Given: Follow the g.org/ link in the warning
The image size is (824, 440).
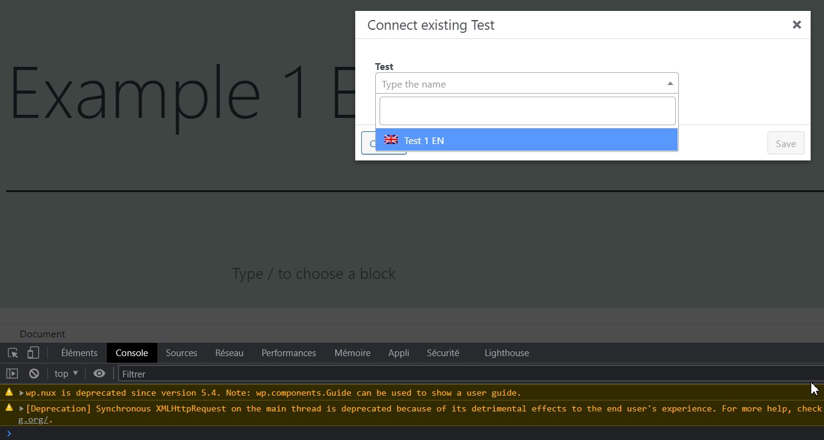Looking at the screenshot, I should pyautogui.click(x=34, y=419).
